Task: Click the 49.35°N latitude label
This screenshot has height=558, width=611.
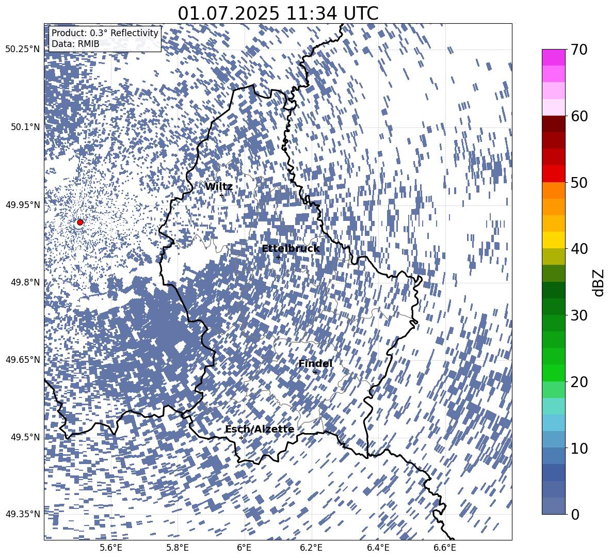Action: 23,514
